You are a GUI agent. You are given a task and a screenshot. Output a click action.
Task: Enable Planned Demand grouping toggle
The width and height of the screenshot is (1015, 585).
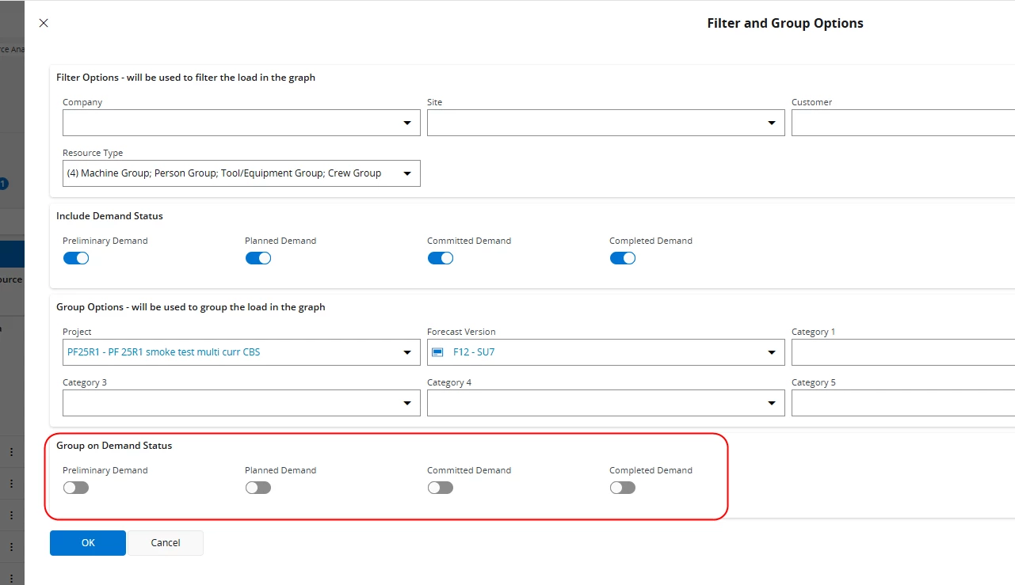258,488
